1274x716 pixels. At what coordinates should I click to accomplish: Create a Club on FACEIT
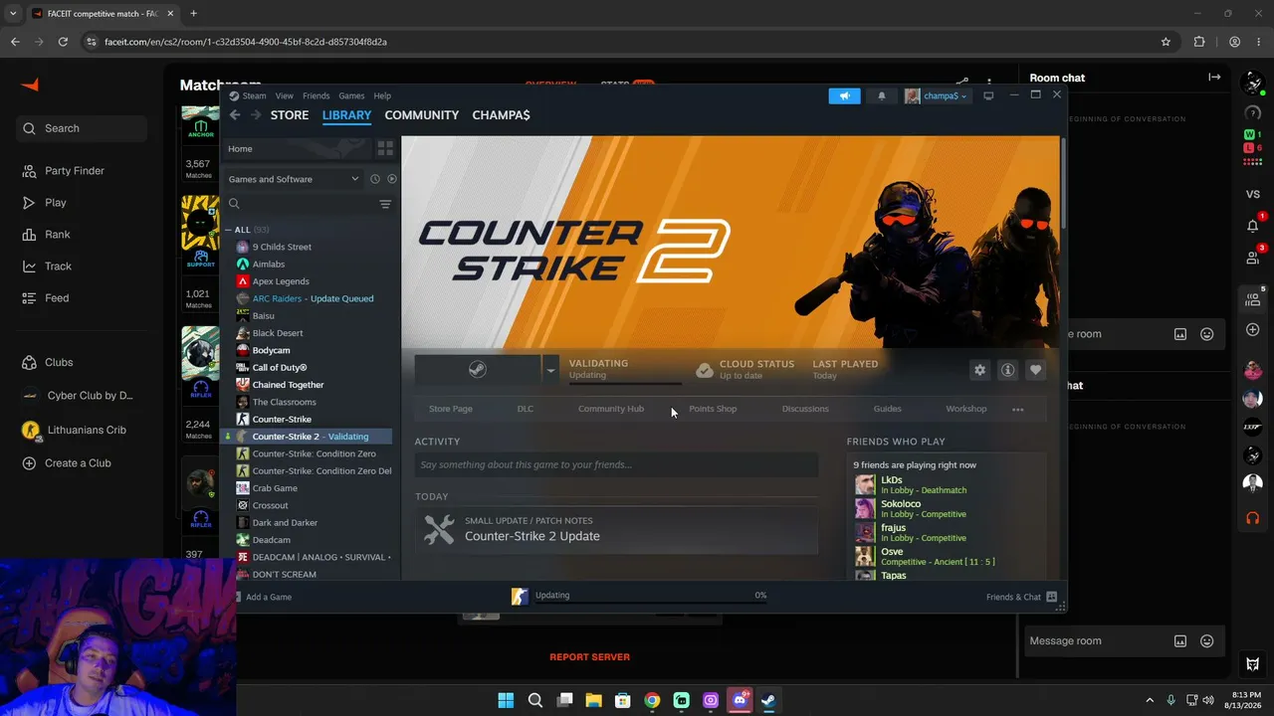click(x=78, y=463)
